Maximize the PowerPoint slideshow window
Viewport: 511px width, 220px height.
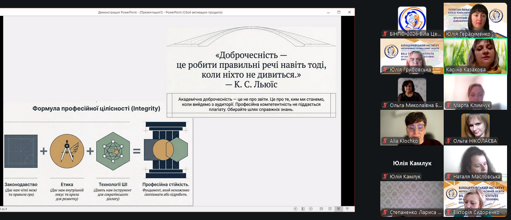339,12
